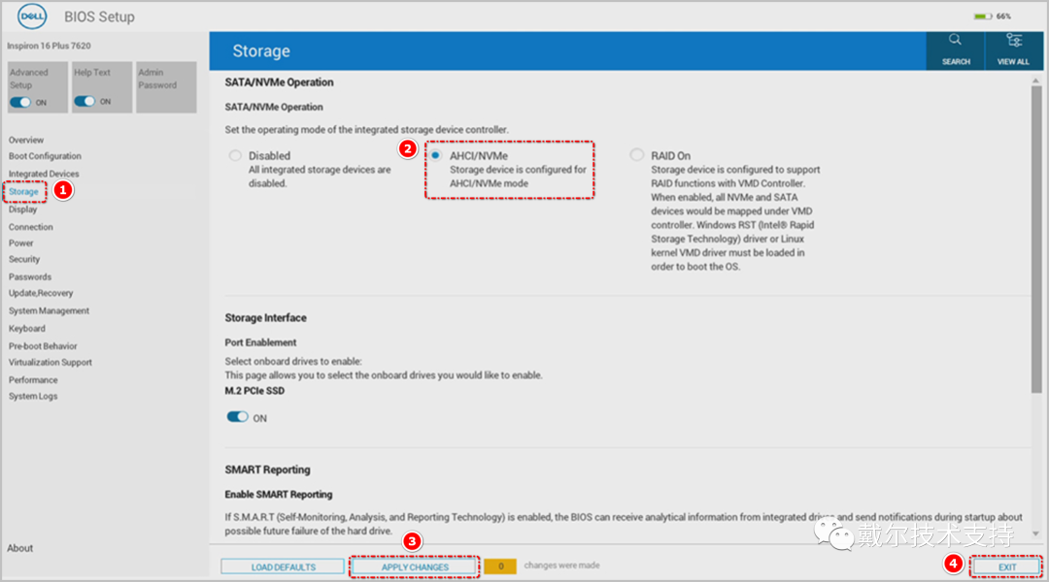Viewport: 1049px width, 582px height.
Task: Click Admin Password tile
Action: 166,87
